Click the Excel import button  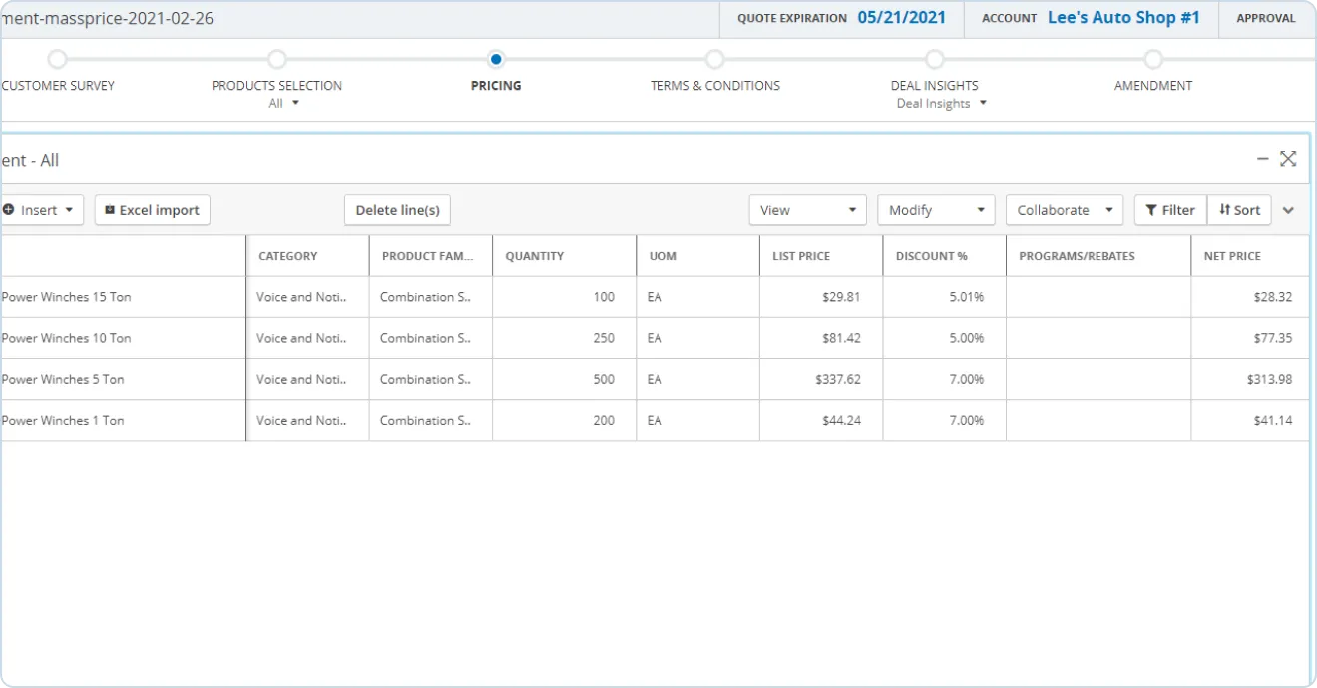(153, 210)
